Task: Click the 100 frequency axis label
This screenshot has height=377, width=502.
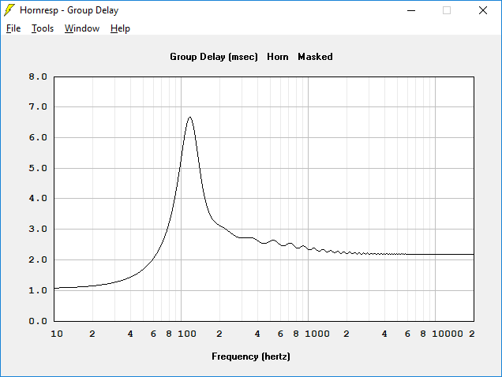Action: (x=187, y=334)
